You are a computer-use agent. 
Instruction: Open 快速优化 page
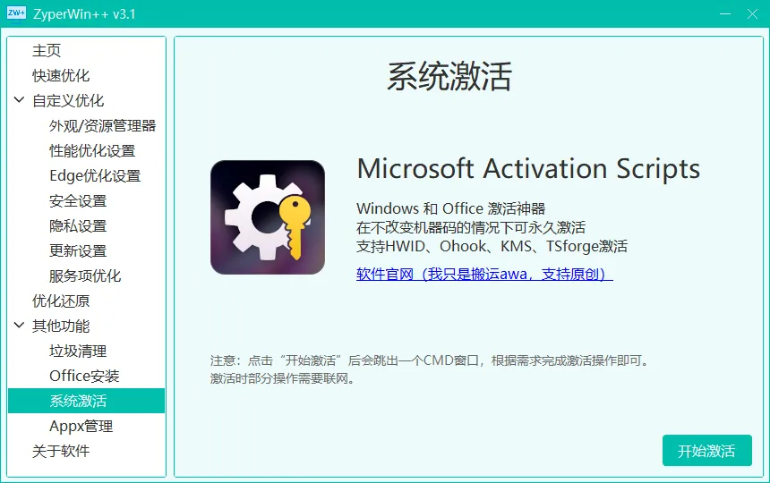(x=61, y=76)
